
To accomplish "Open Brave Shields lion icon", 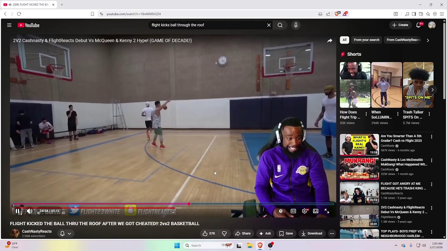I will pyautogui.click(x=337, y=14).
